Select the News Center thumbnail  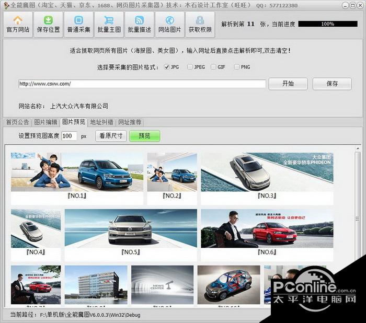(162, 285)
